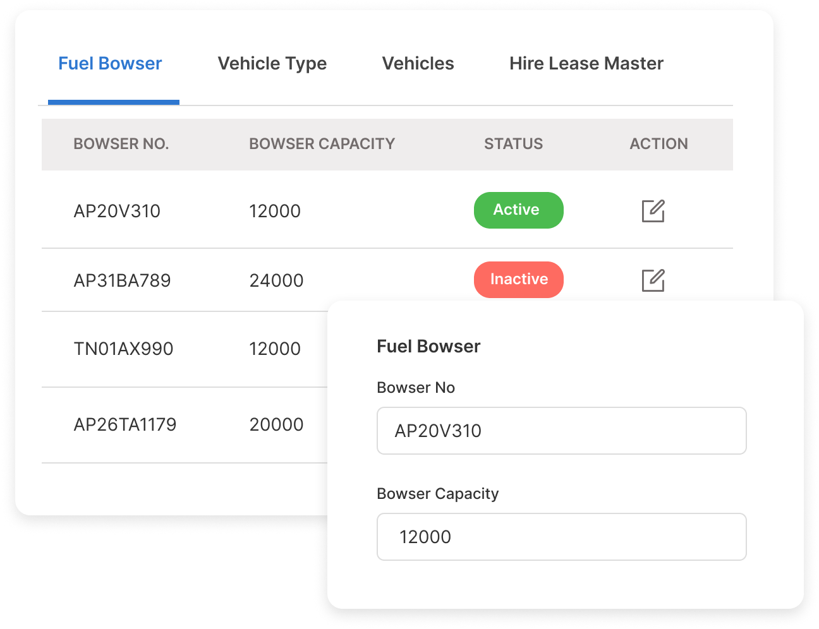Click edit icon for AP31BA789 row
This screenshot has height=629, width=819.
pyautogui.click(x=653, y=280)
